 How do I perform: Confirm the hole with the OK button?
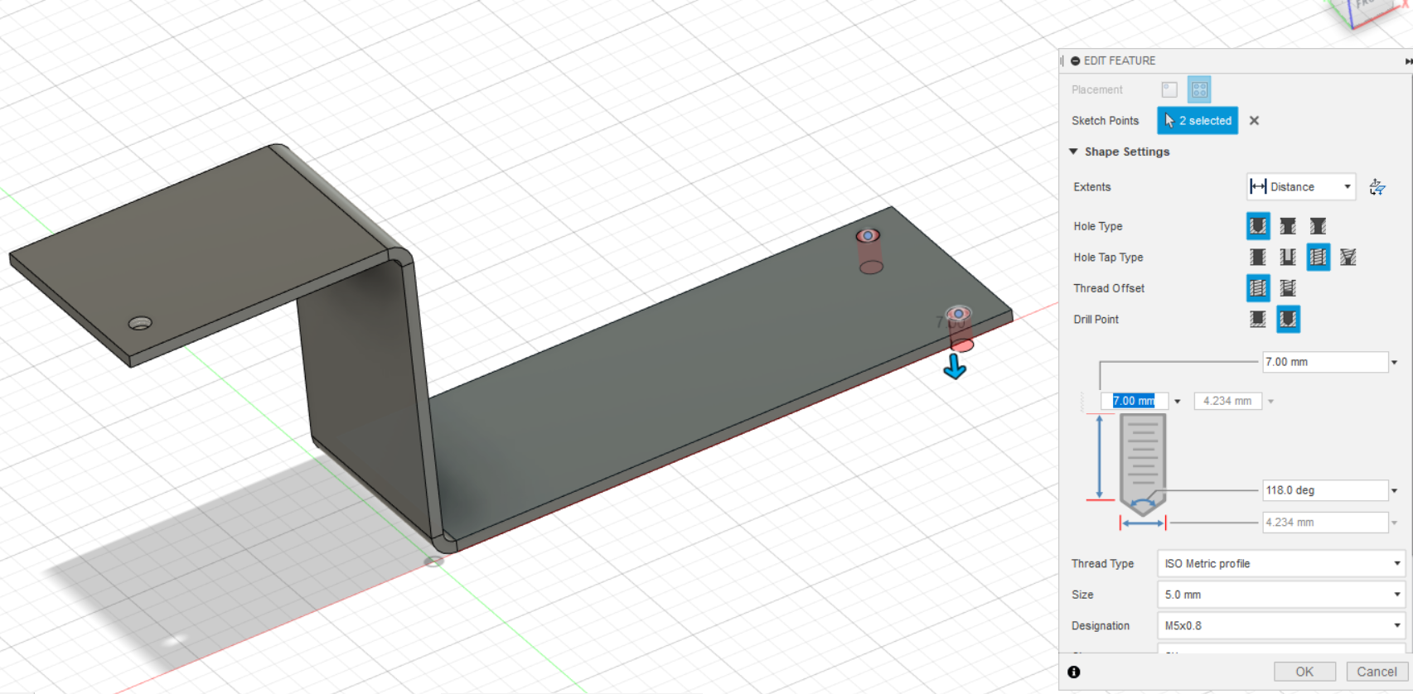pos(1304,672)
